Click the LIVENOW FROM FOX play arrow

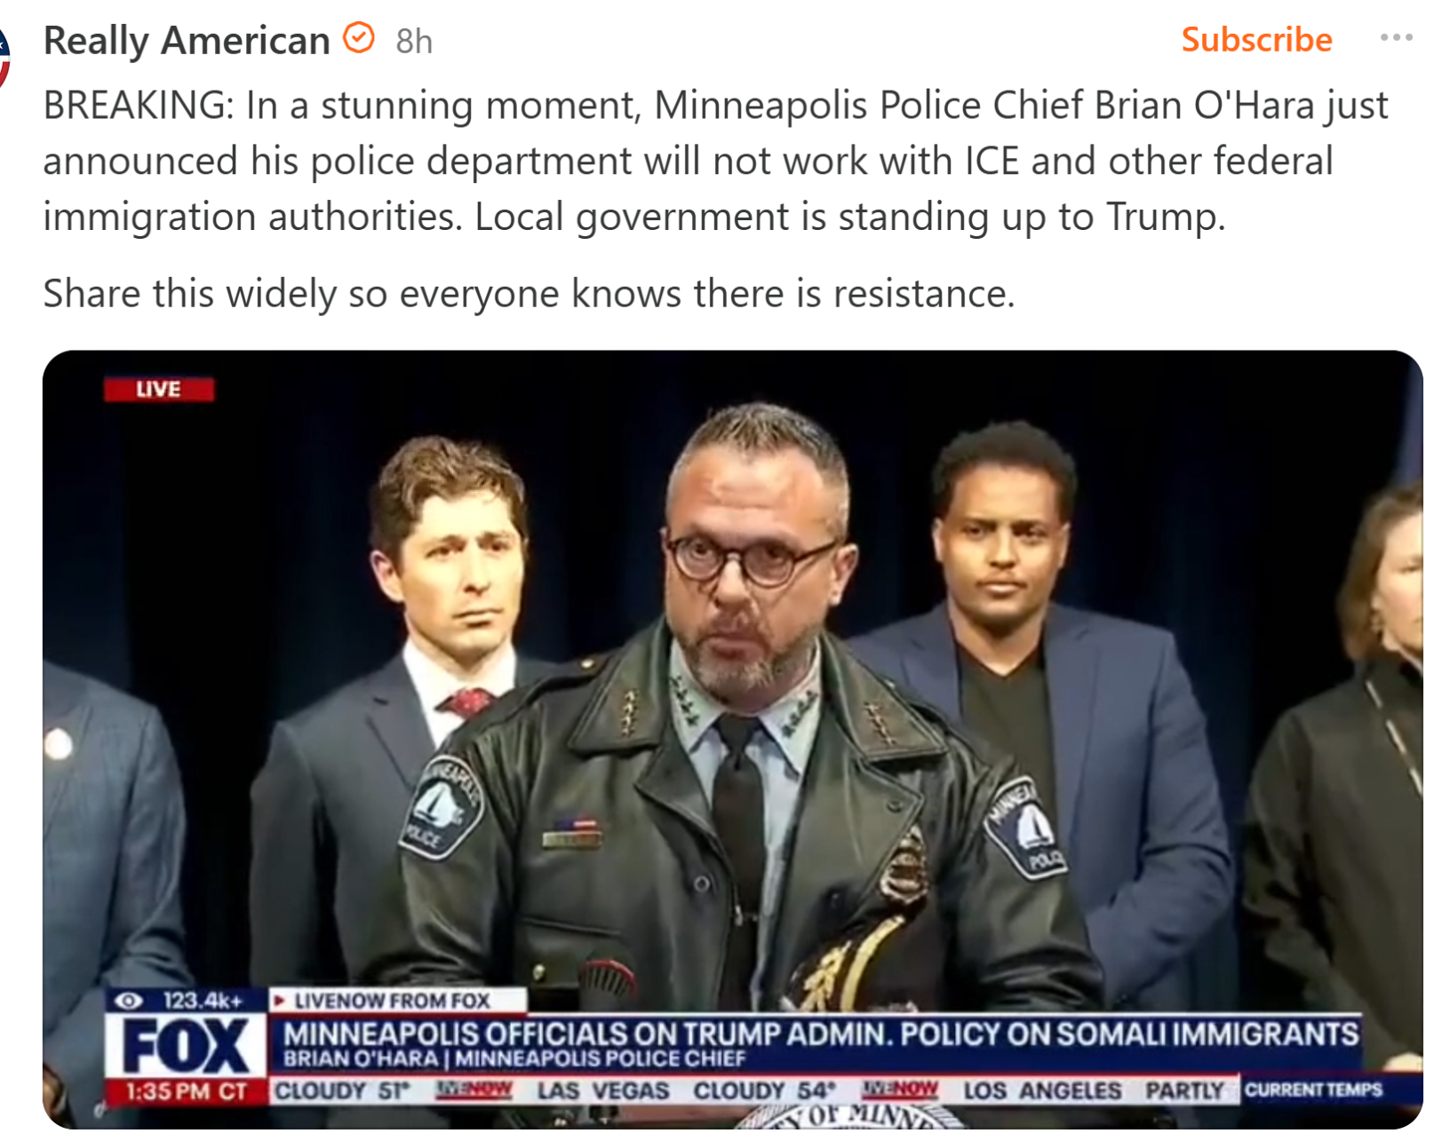(x=280, y=1001)
